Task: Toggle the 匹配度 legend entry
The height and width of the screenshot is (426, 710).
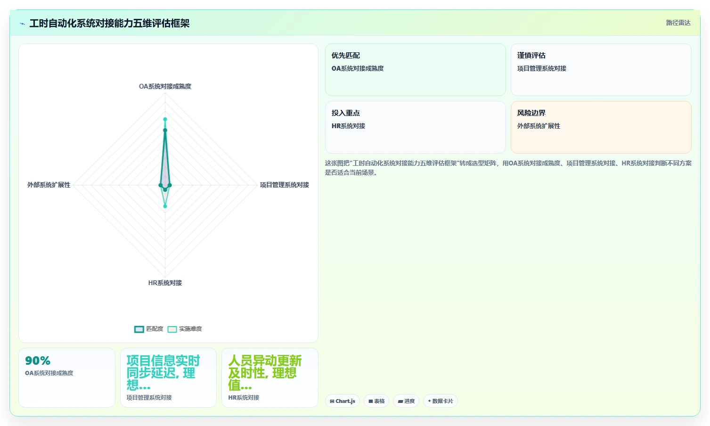Action: (149, 329)
